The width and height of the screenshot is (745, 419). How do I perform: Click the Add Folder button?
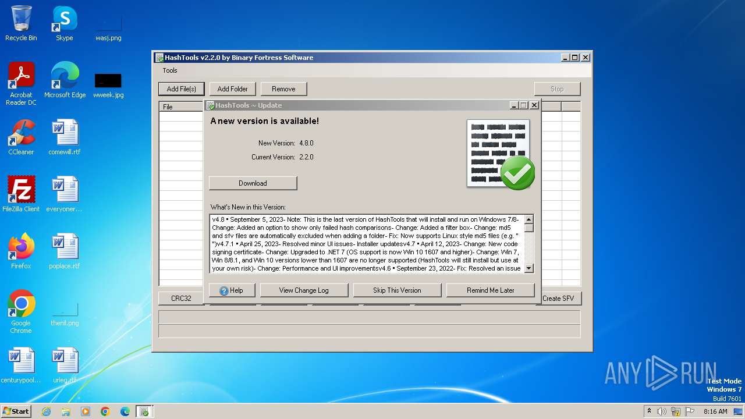point(233,89)
